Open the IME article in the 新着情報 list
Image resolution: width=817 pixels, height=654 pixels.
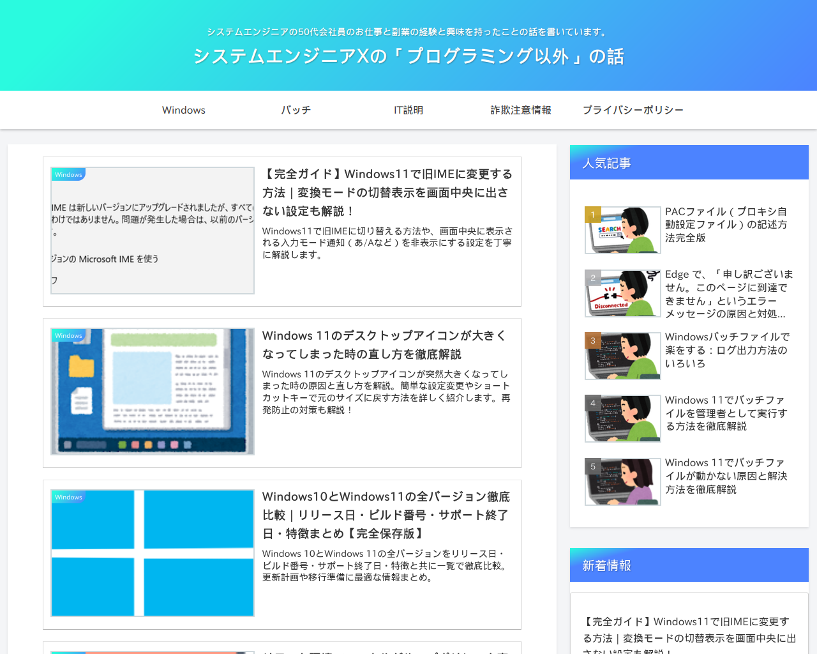pos(689,635)
